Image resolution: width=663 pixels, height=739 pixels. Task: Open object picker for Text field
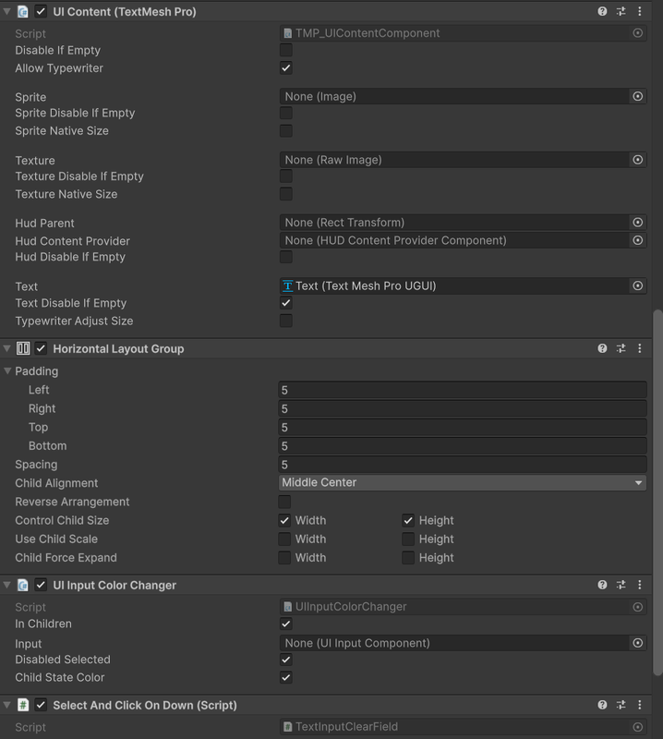[637, 286]
